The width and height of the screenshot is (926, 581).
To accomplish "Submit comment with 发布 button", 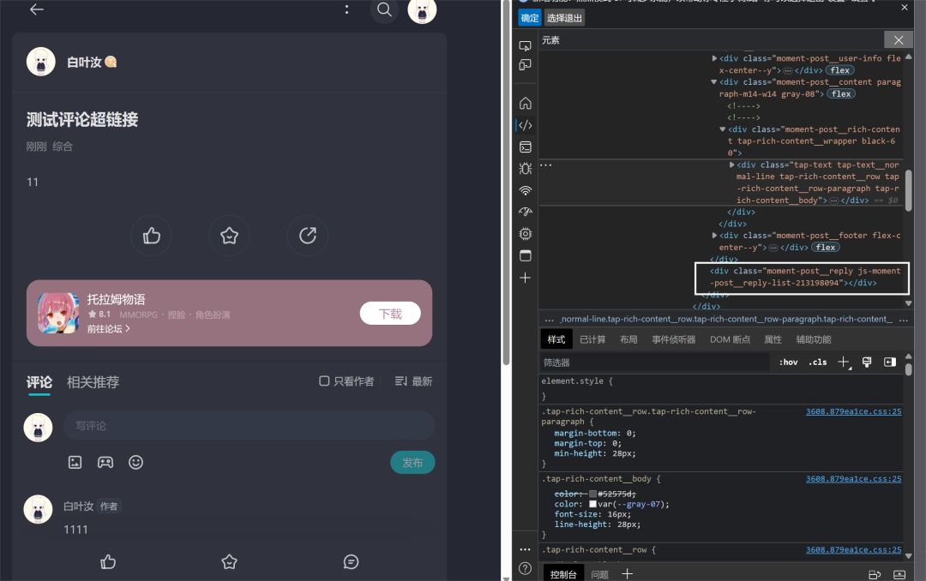I will click(412, 463).
